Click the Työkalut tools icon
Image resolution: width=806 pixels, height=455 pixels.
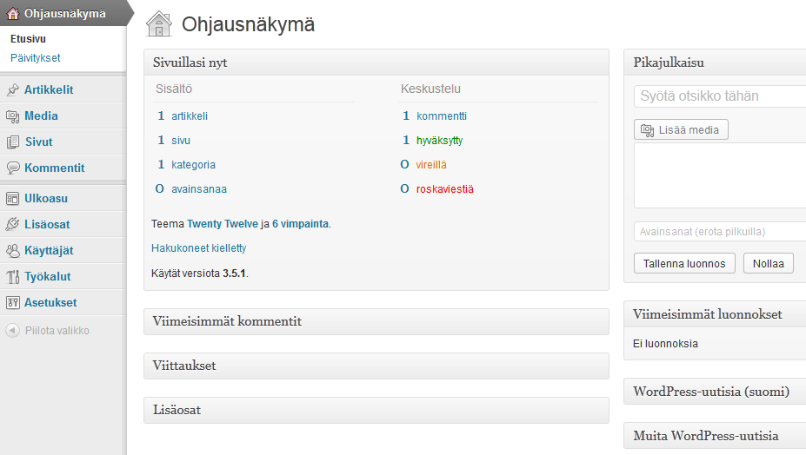pos(13,277)
